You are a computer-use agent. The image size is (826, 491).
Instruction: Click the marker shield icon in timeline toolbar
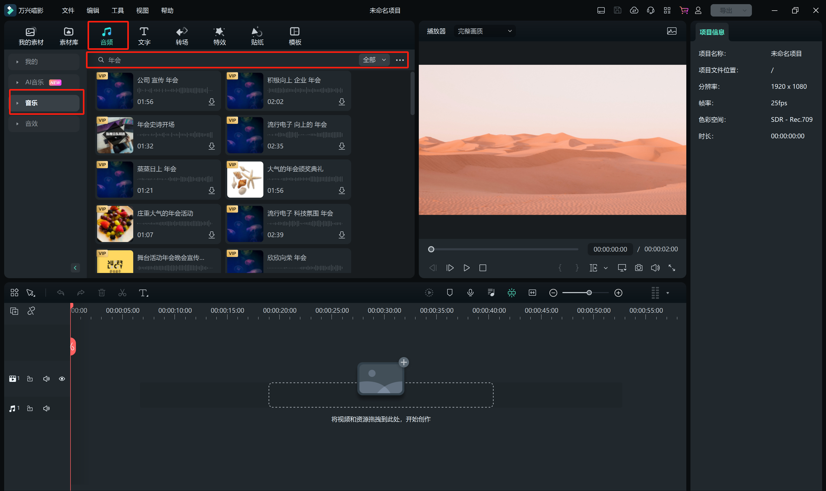coord(449,293)
